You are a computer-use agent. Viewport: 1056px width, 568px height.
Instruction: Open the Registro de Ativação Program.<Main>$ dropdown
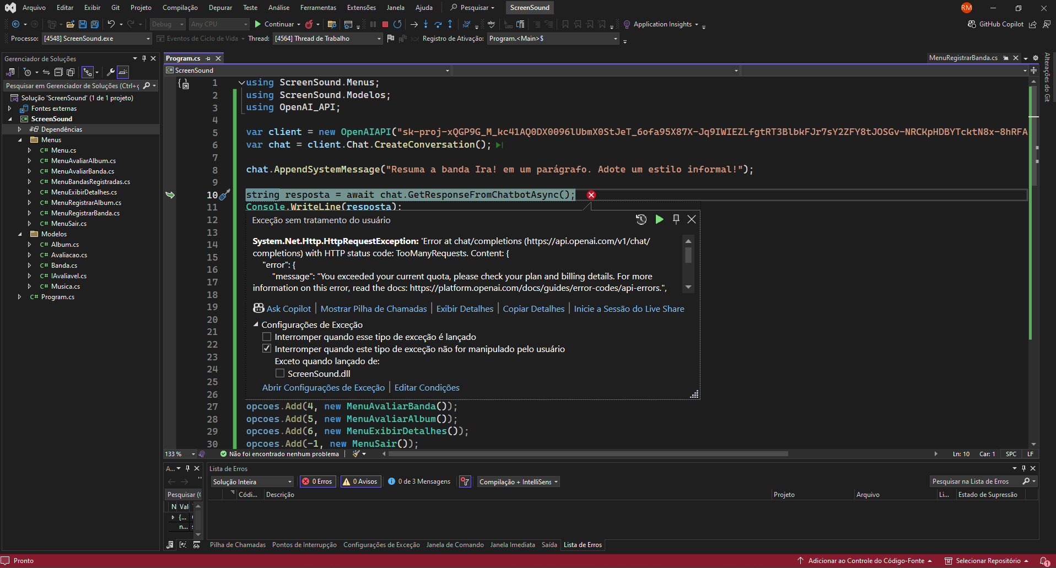pos(553,39)
